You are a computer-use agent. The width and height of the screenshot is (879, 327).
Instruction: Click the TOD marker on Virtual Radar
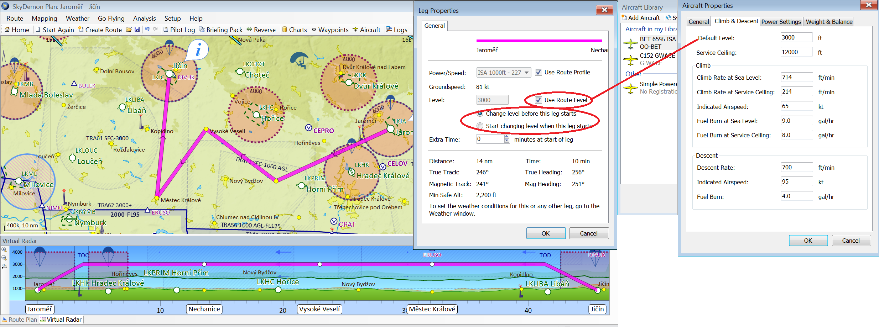545,255
